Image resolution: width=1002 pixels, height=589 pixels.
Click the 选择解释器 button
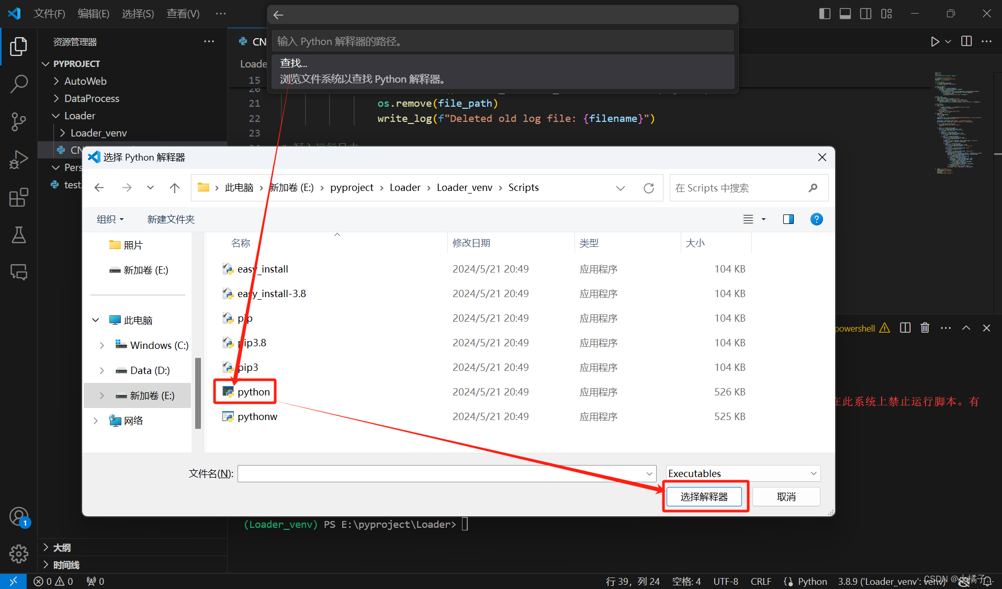(x=704, y=496)
